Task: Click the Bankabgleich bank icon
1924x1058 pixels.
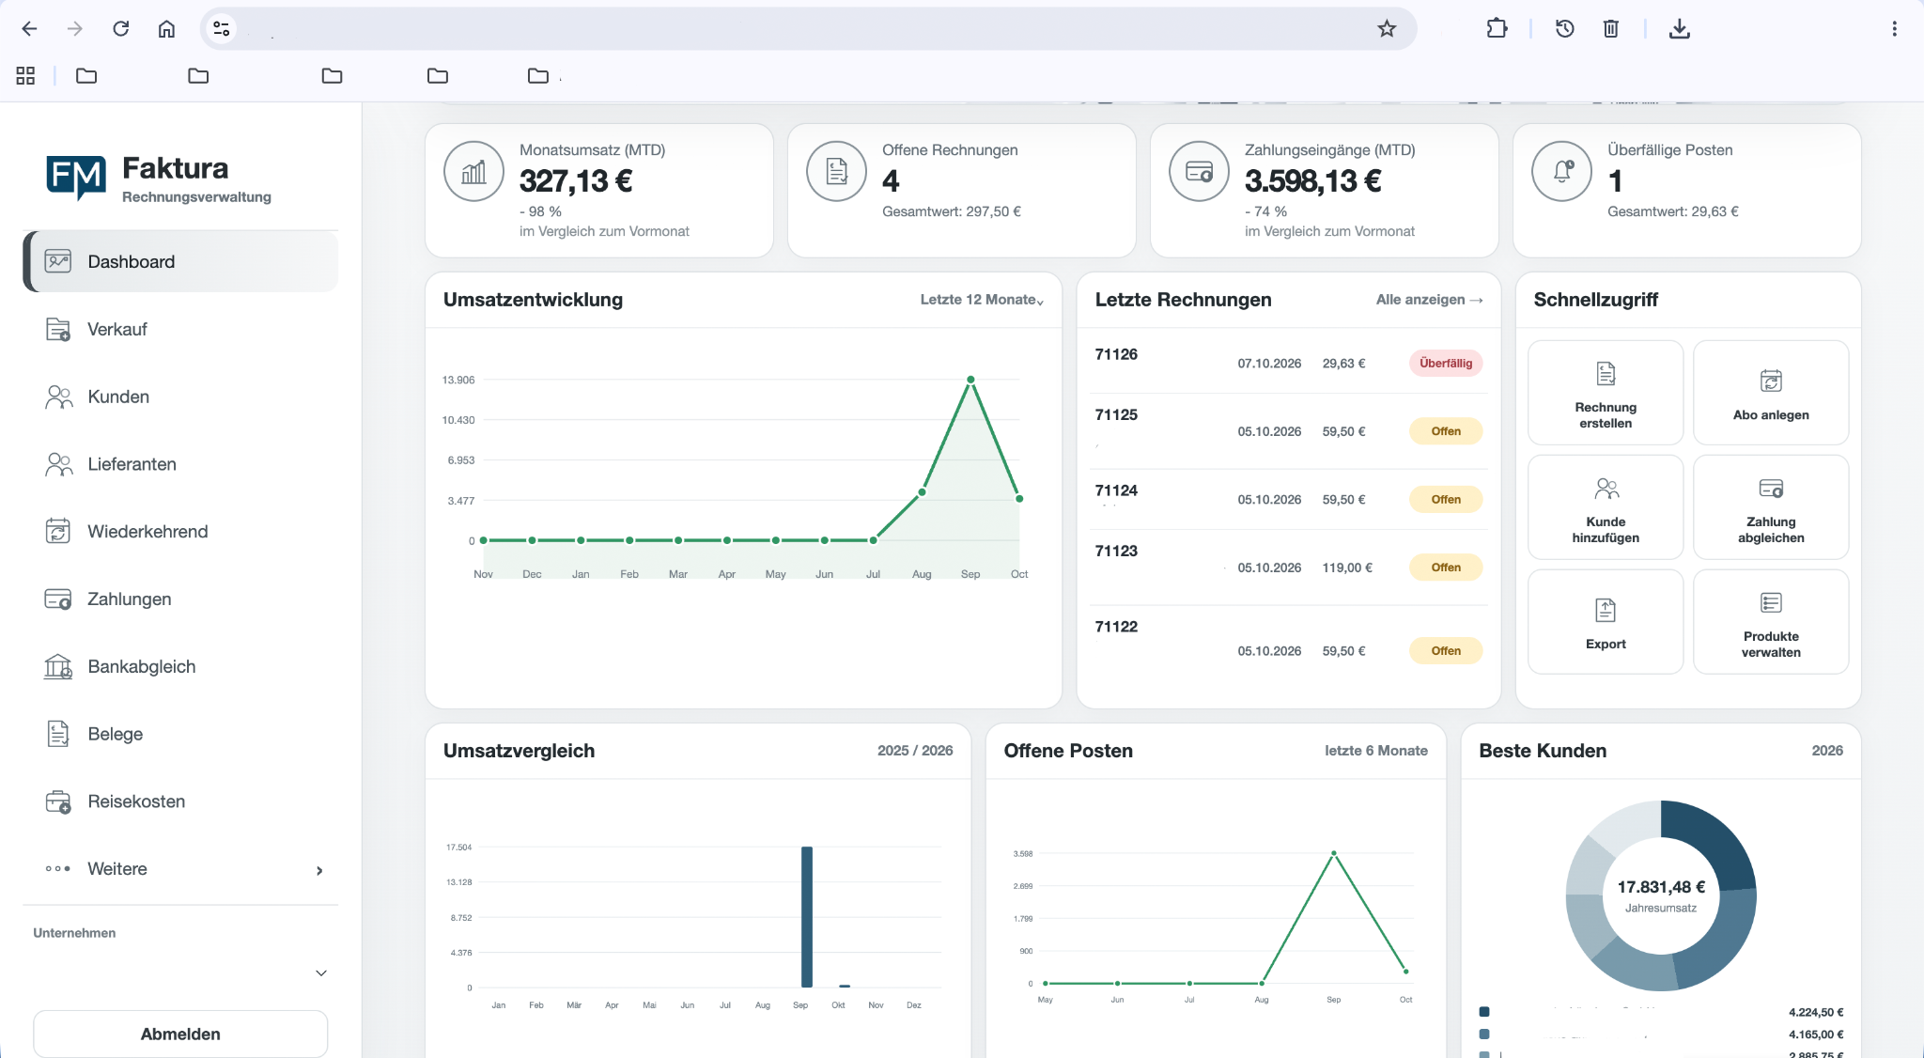Action: 58,667
